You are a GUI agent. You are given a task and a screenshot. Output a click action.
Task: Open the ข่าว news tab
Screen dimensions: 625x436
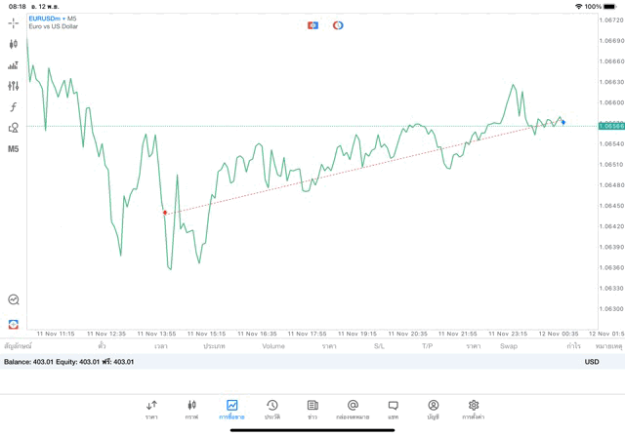coord(312,409)
